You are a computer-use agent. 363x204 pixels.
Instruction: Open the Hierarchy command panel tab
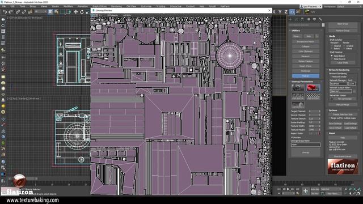(302, 19)
